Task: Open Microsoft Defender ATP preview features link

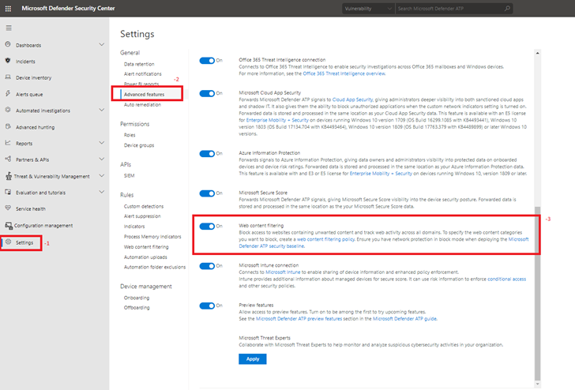Action: click(299, 319)
